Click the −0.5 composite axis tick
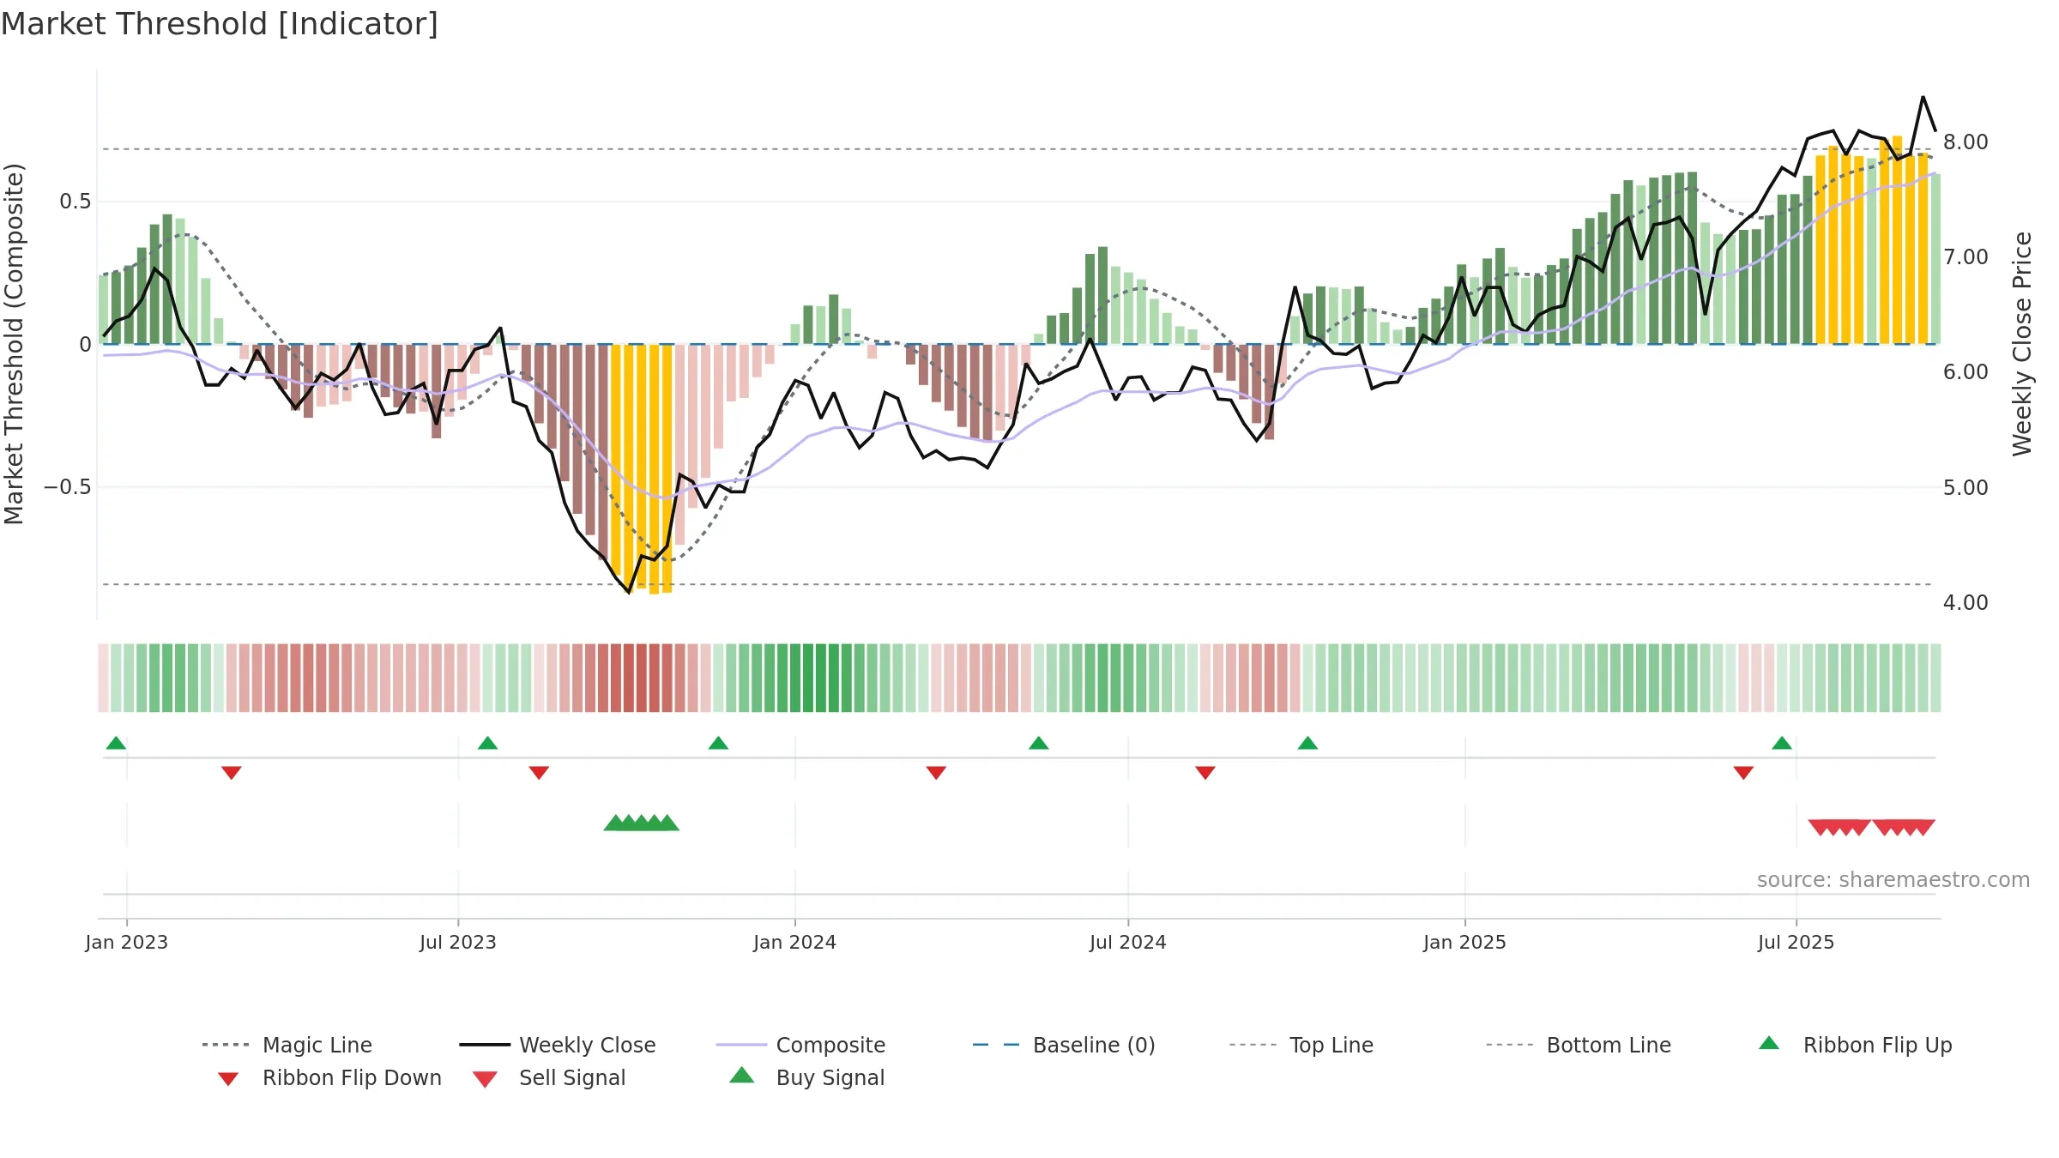Screen dimensions: 2059x1158 (x=68, y=487)
